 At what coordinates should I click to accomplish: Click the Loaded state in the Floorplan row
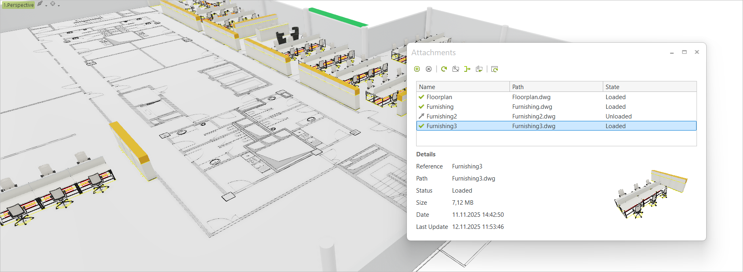click(615, 97)
